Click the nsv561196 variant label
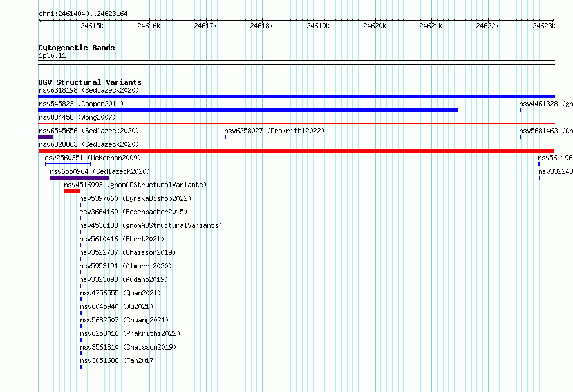Viewport: 573px width, 392px height. (x=555, y=158)
